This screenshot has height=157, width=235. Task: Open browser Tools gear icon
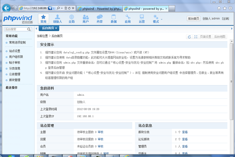click(230, 8)
